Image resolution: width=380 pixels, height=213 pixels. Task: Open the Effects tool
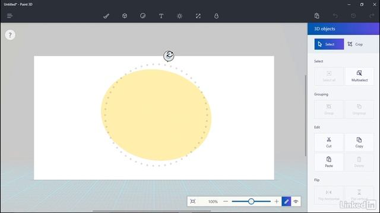[179, 16]
